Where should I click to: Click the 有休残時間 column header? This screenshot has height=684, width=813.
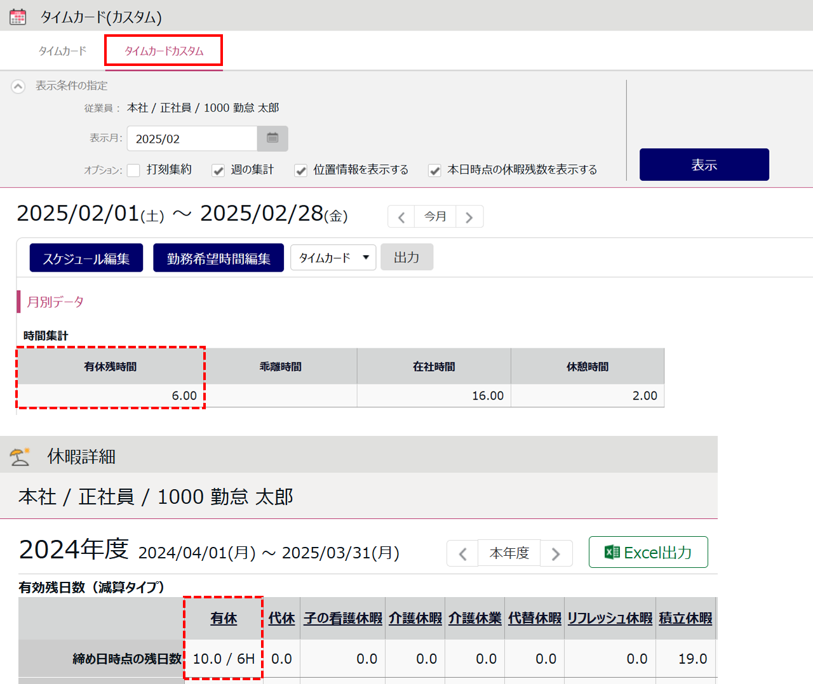pos(111,367)
